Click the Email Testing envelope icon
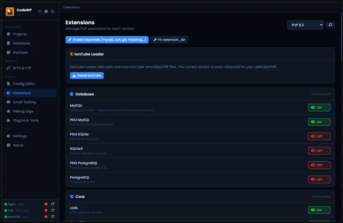This screenshot has height=223, width=343. point(8,102)
